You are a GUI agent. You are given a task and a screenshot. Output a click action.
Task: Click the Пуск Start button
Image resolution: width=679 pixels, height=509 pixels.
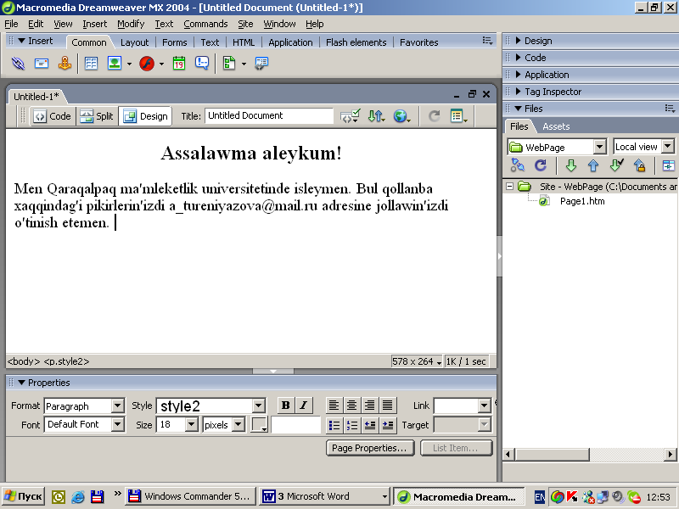click(24, 496)
